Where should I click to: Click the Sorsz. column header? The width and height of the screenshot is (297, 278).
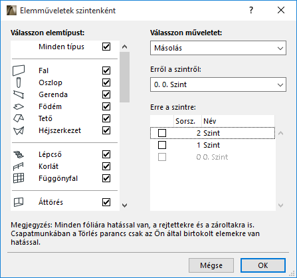tap(187, 121)
